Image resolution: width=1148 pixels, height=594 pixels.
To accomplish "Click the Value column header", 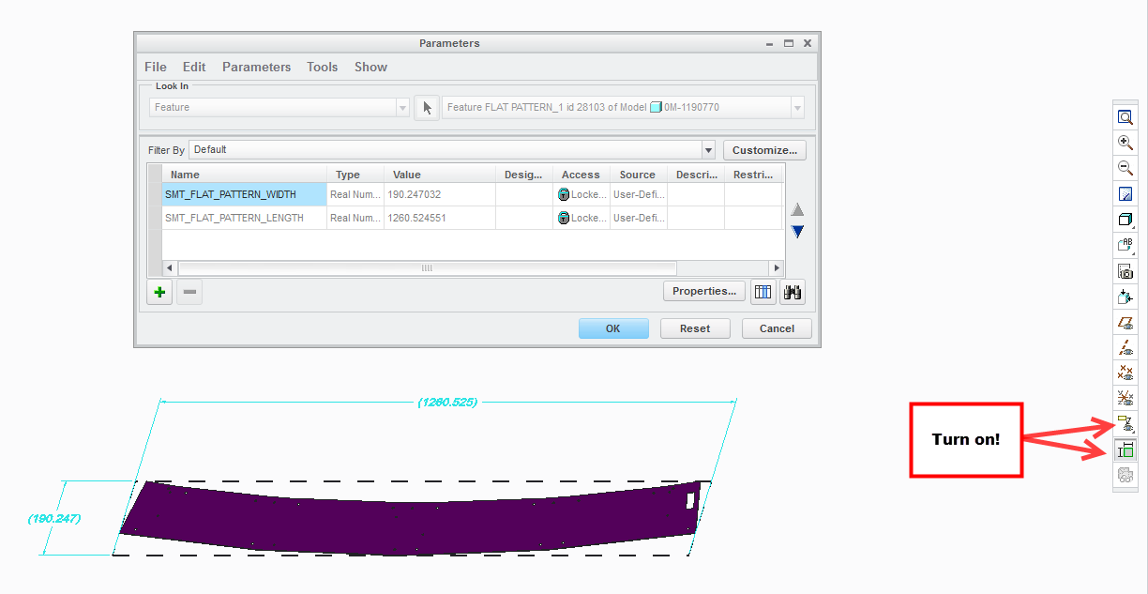I will click(x=440, y=175).
